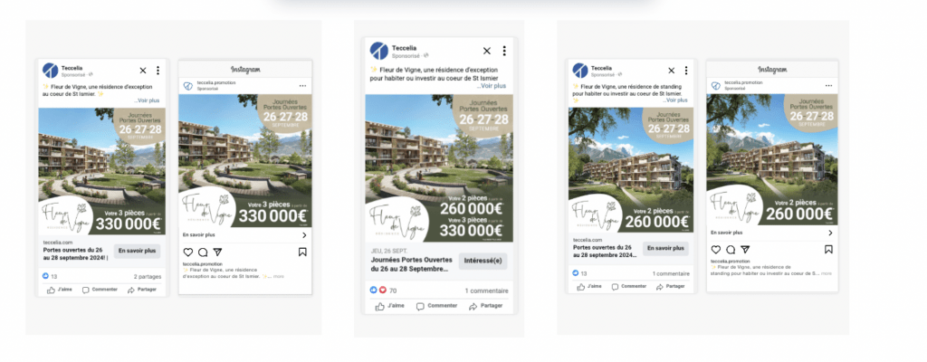The height and width of the screenshot is (362, 927).
Task: Save the rightmost Instagram post bookmark
Action: [828, 250]
